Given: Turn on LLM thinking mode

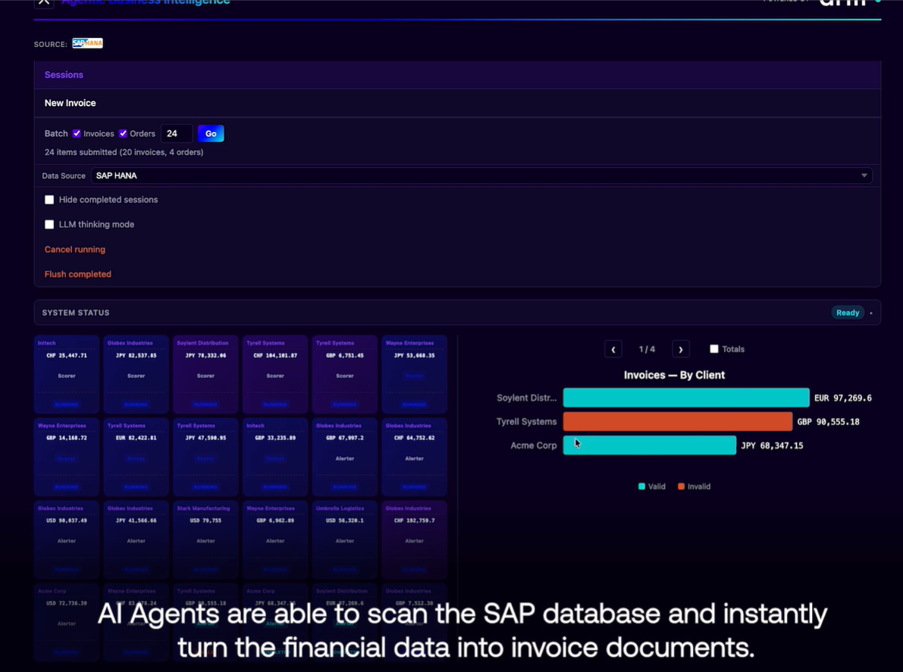Looking at the screenshot, I should coord(49,224).
